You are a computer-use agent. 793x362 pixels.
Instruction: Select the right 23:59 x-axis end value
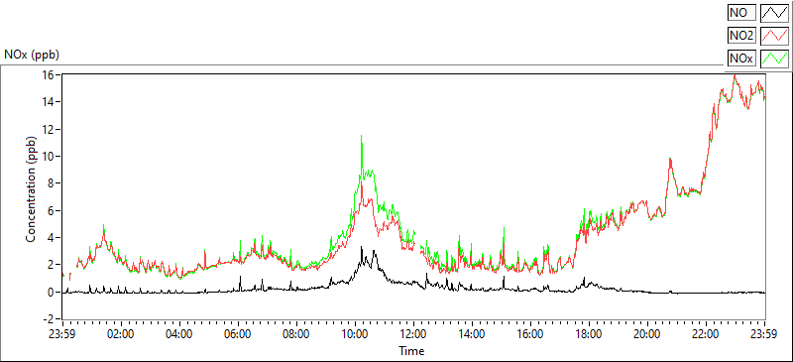763,333
